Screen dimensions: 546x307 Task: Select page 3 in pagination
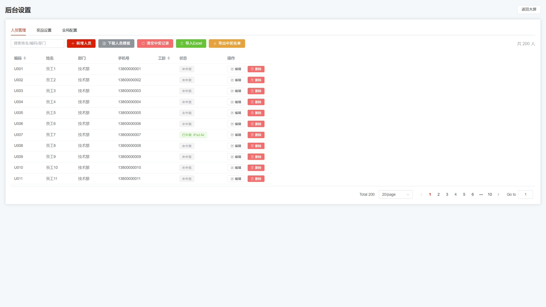447,194
